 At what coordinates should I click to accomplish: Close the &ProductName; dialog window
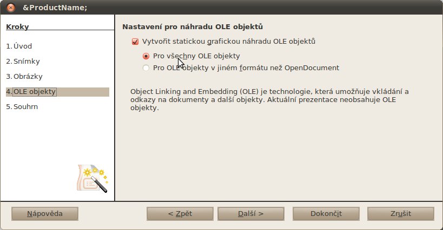tap(11, 8)
